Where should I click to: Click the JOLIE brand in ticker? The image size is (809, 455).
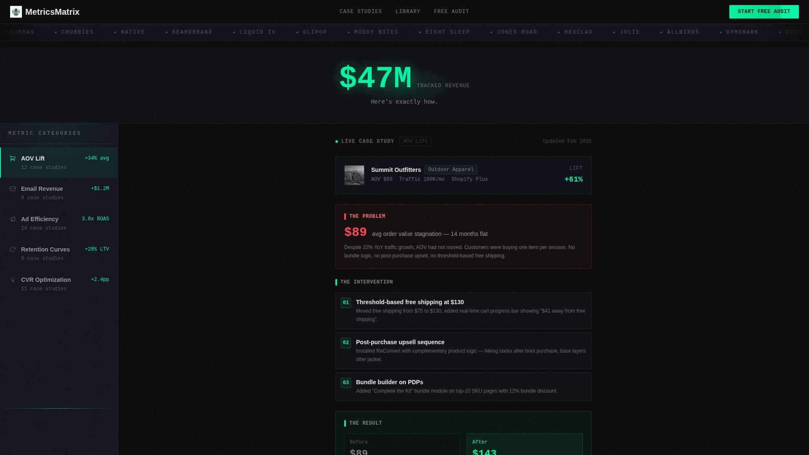[630, 32]
